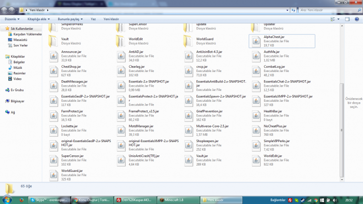Open Müzik library

coord(17,67)
